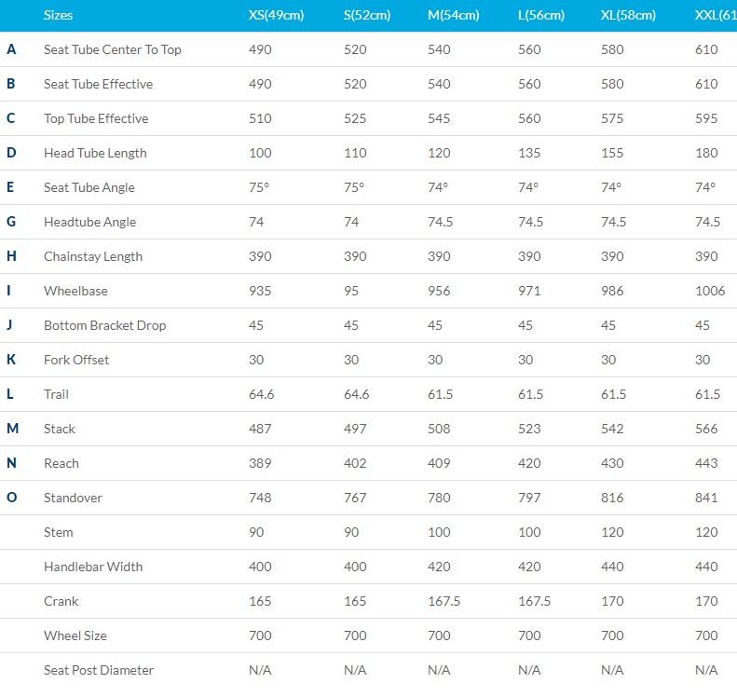Select the Stack value 487
Image resolution: width=737 pixels, height=697 pixels.
tap(260, 429)
